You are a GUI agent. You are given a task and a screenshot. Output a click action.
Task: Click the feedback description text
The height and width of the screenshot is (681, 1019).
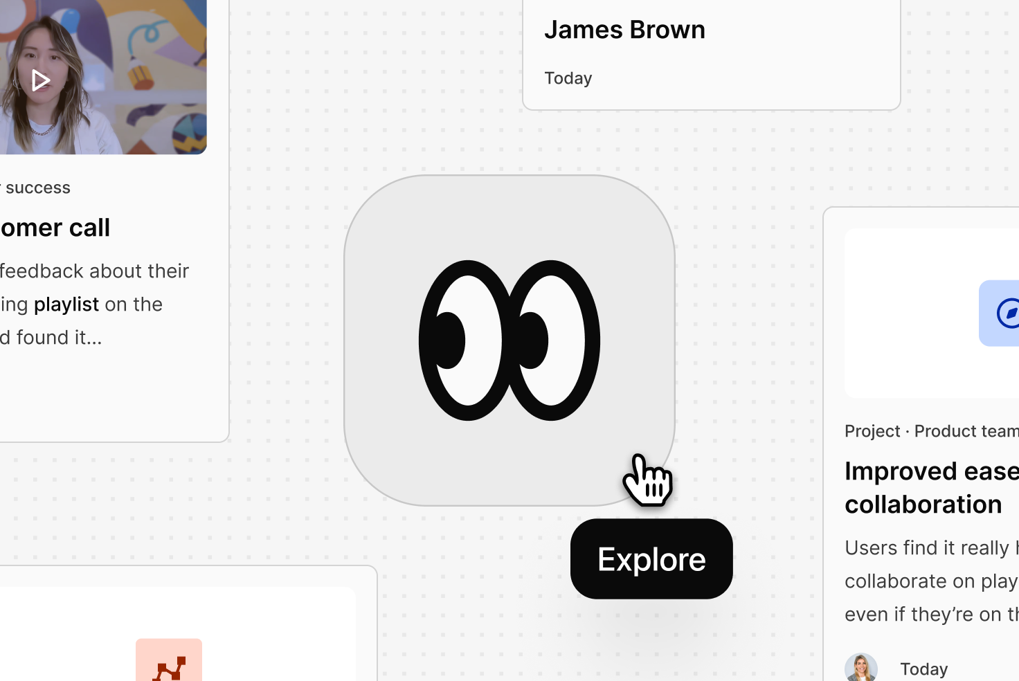pos(95,305)
